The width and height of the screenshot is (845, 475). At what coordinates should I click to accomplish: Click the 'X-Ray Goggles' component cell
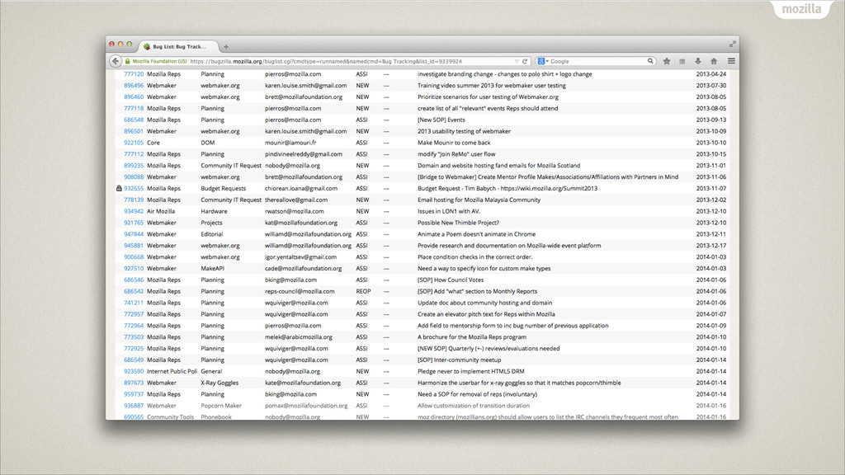[220, 383]
